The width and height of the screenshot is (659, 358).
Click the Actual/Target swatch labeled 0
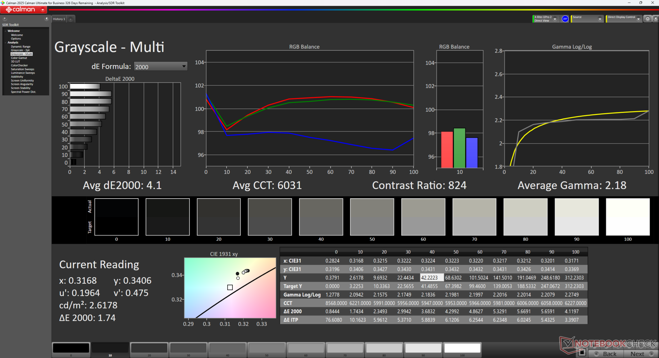pyautogui.click(x=116, y=217)
